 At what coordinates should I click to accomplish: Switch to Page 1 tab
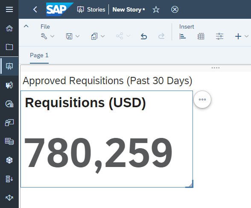coord(39,56)
